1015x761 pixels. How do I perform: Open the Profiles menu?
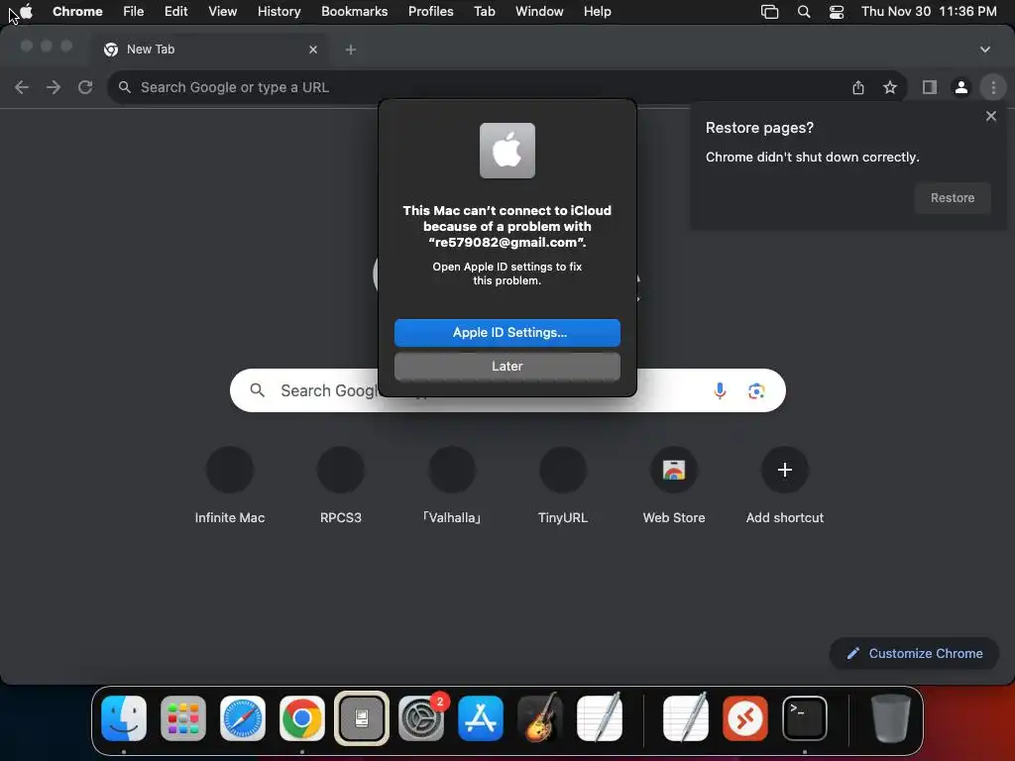430,12
